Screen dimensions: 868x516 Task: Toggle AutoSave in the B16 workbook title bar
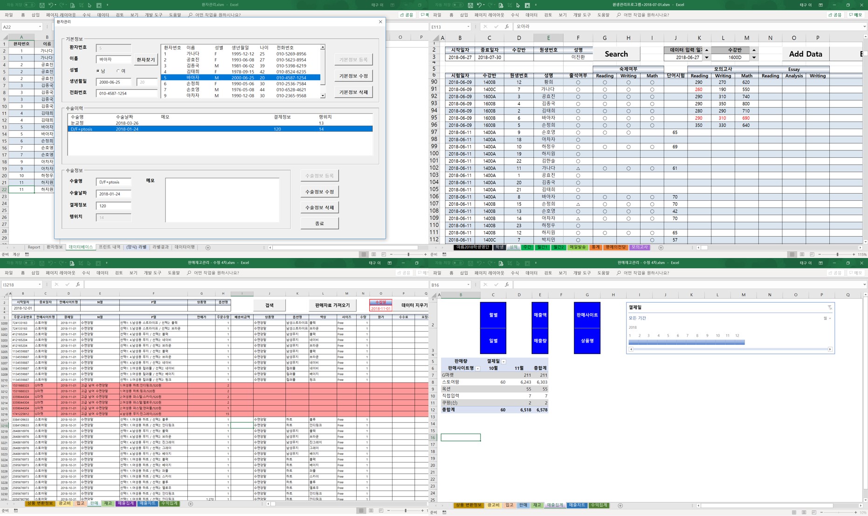458,263
